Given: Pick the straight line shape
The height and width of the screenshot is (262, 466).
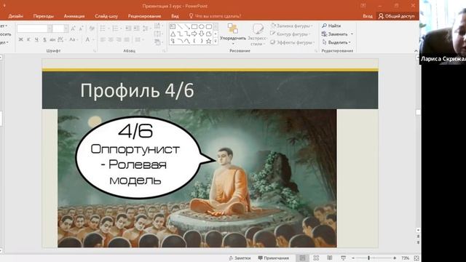Looking at the screenshot, I should [x=180, y=27].
